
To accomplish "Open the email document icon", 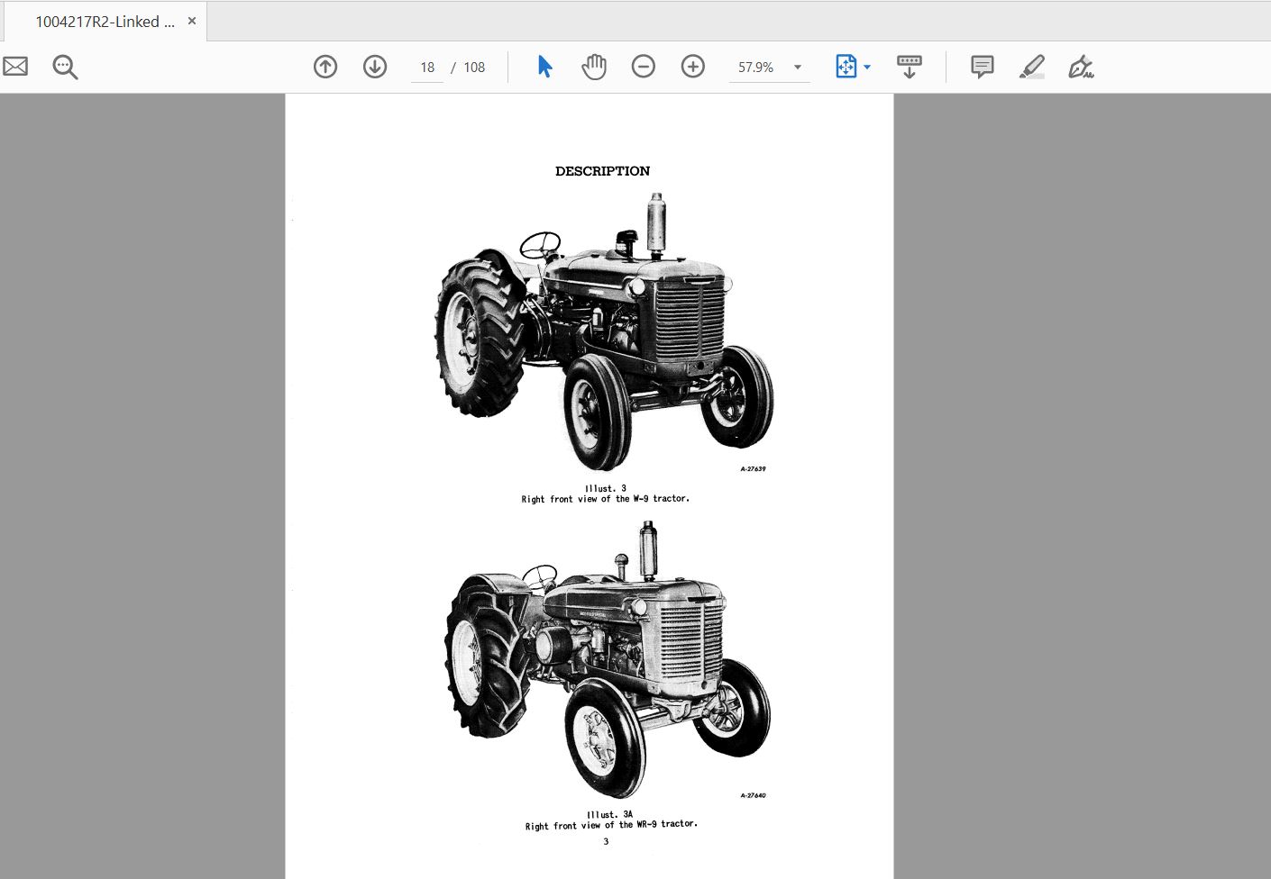I will [14, 66].
